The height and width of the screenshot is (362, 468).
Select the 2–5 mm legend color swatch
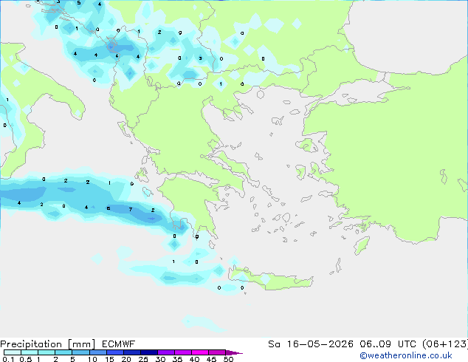pos(63,352)
